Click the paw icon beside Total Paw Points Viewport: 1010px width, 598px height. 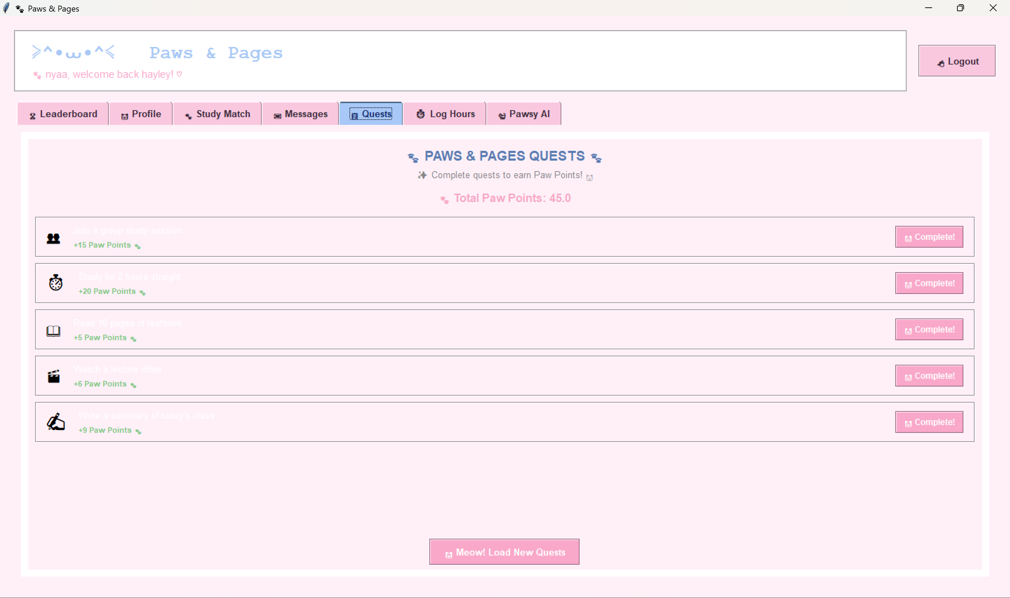(444, 200)
